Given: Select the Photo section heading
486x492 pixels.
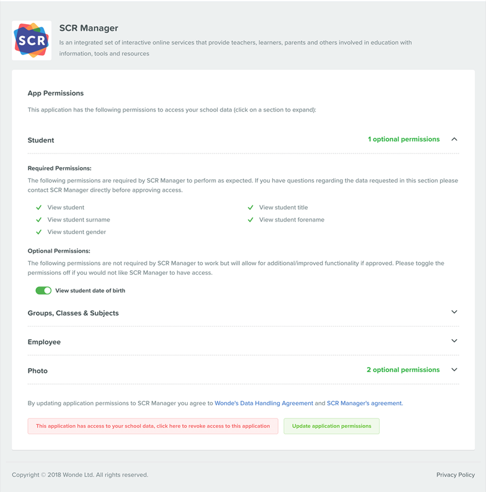Looking at the screenshot, I should pos(38,371).
